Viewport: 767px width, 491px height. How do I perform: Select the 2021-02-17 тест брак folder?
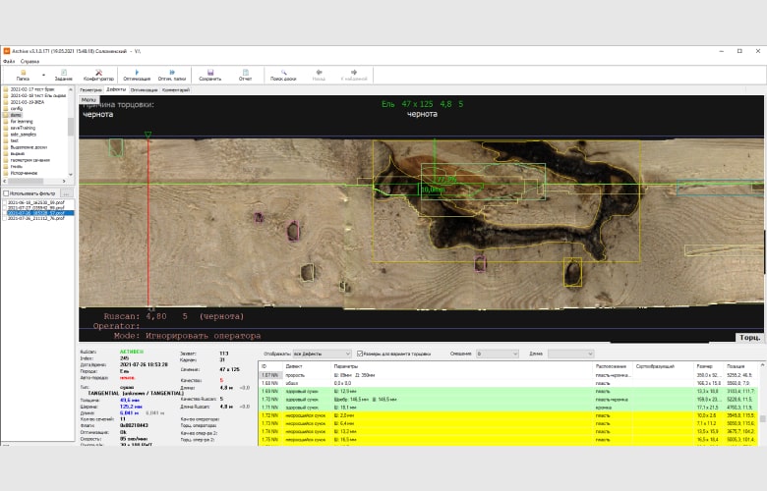point(32,89)
